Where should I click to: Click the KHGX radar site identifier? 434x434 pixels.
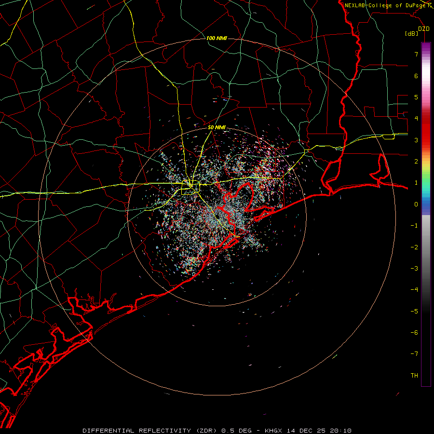(x=274, y=431)
